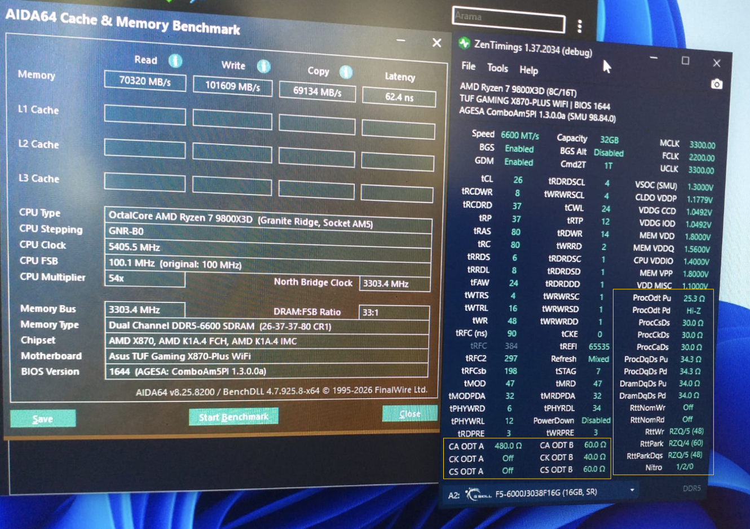
Task: Click Close button in AIDA64 benchmark window
Action: point(410,414)
